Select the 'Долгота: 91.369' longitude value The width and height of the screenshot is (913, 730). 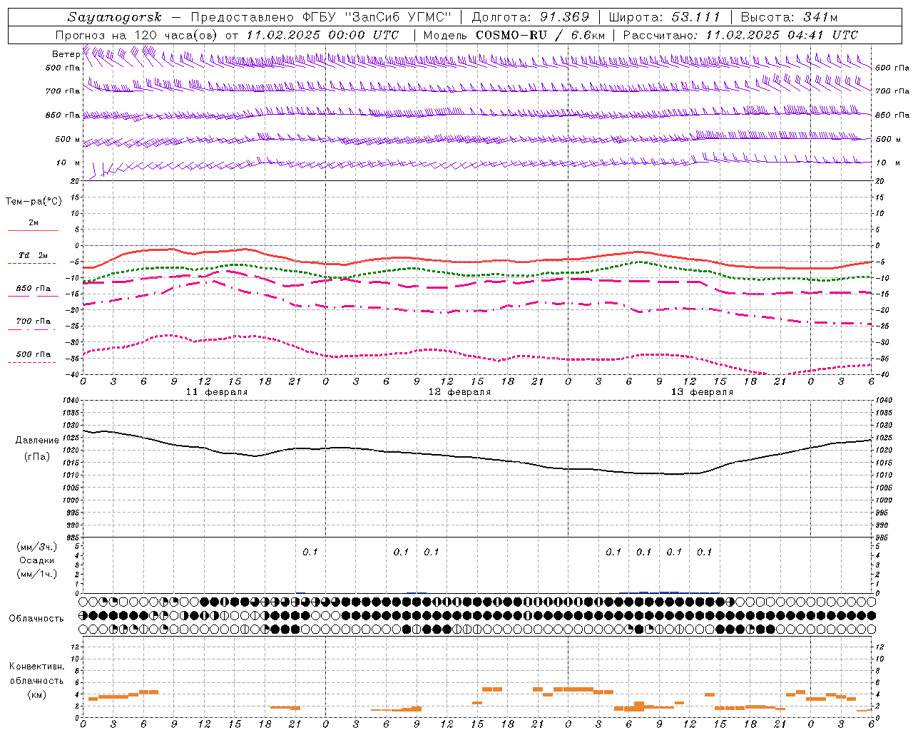[531, 17]
